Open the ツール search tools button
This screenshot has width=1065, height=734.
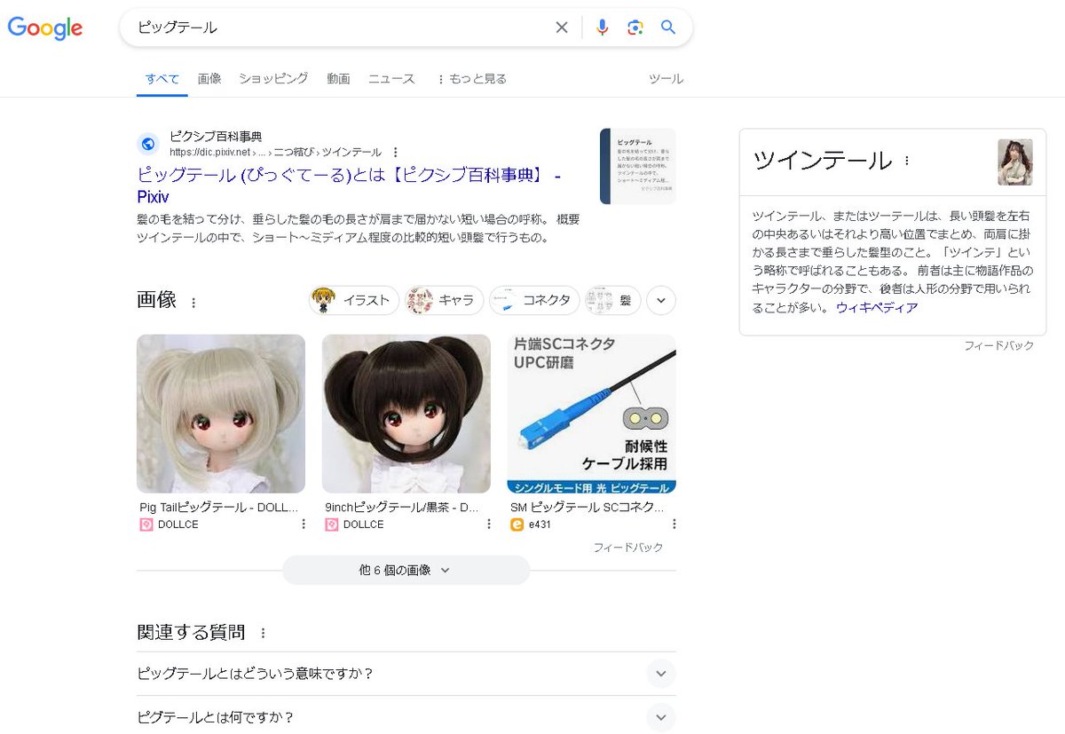click(666, 79)
